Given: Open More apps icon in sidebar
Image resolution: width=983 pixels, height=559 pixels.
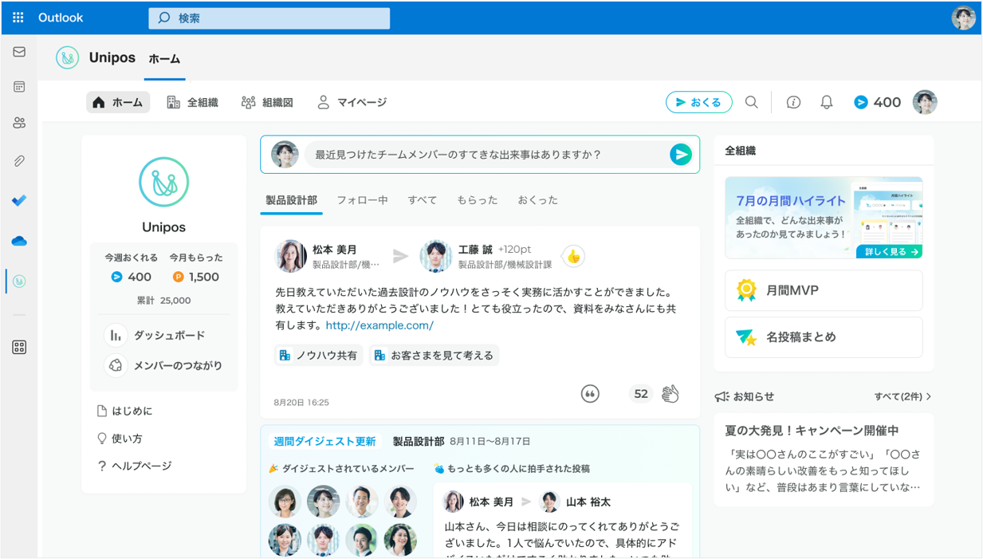Looking at the screenshot, I should (19, 347).
